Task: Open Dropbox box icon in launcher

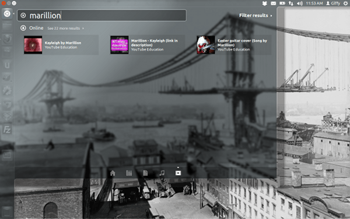Action: [x=7, y=117]
